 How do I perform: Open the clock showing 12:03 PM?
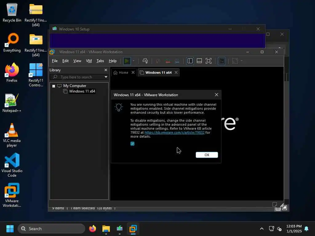(x=294, y=229)
